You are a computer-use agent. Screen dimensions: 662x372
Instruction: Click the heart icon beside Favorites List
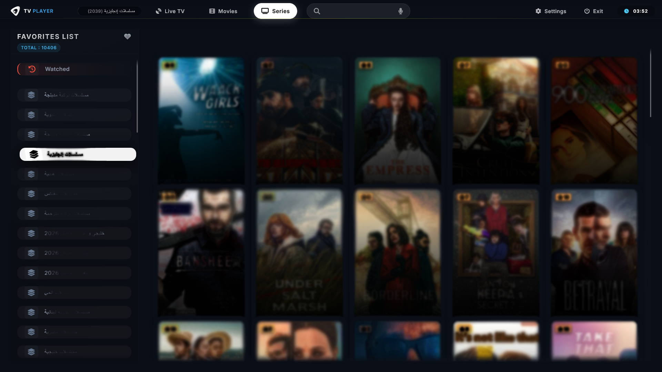pos(127,36)
